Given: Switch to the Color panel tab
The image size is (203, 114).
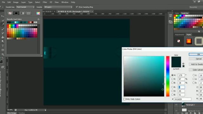Looking at the screenshot, I should (x=177, y=13).
